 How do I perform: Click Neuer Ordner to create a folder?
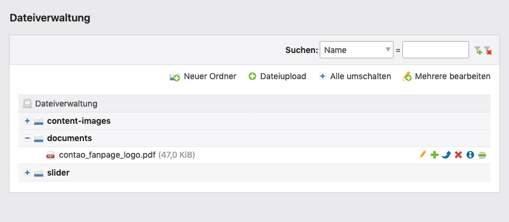click(x=203, y=77)
